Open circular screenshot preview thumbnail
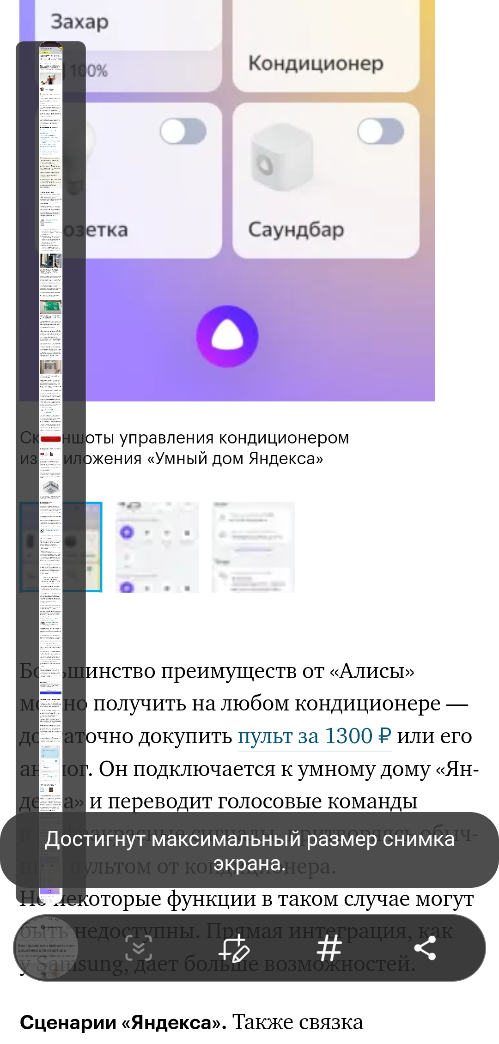Screen dimensions: 499x1044 click(45, 948)
